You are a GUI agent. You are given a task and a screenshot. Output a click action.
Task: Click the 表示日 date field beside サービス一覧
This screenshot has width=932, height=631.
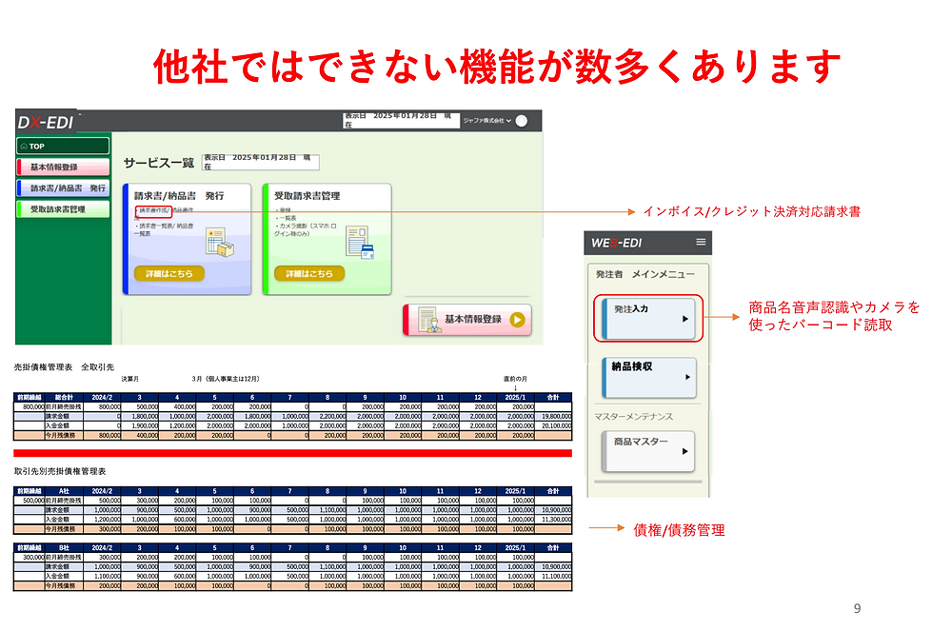[260, 162]
